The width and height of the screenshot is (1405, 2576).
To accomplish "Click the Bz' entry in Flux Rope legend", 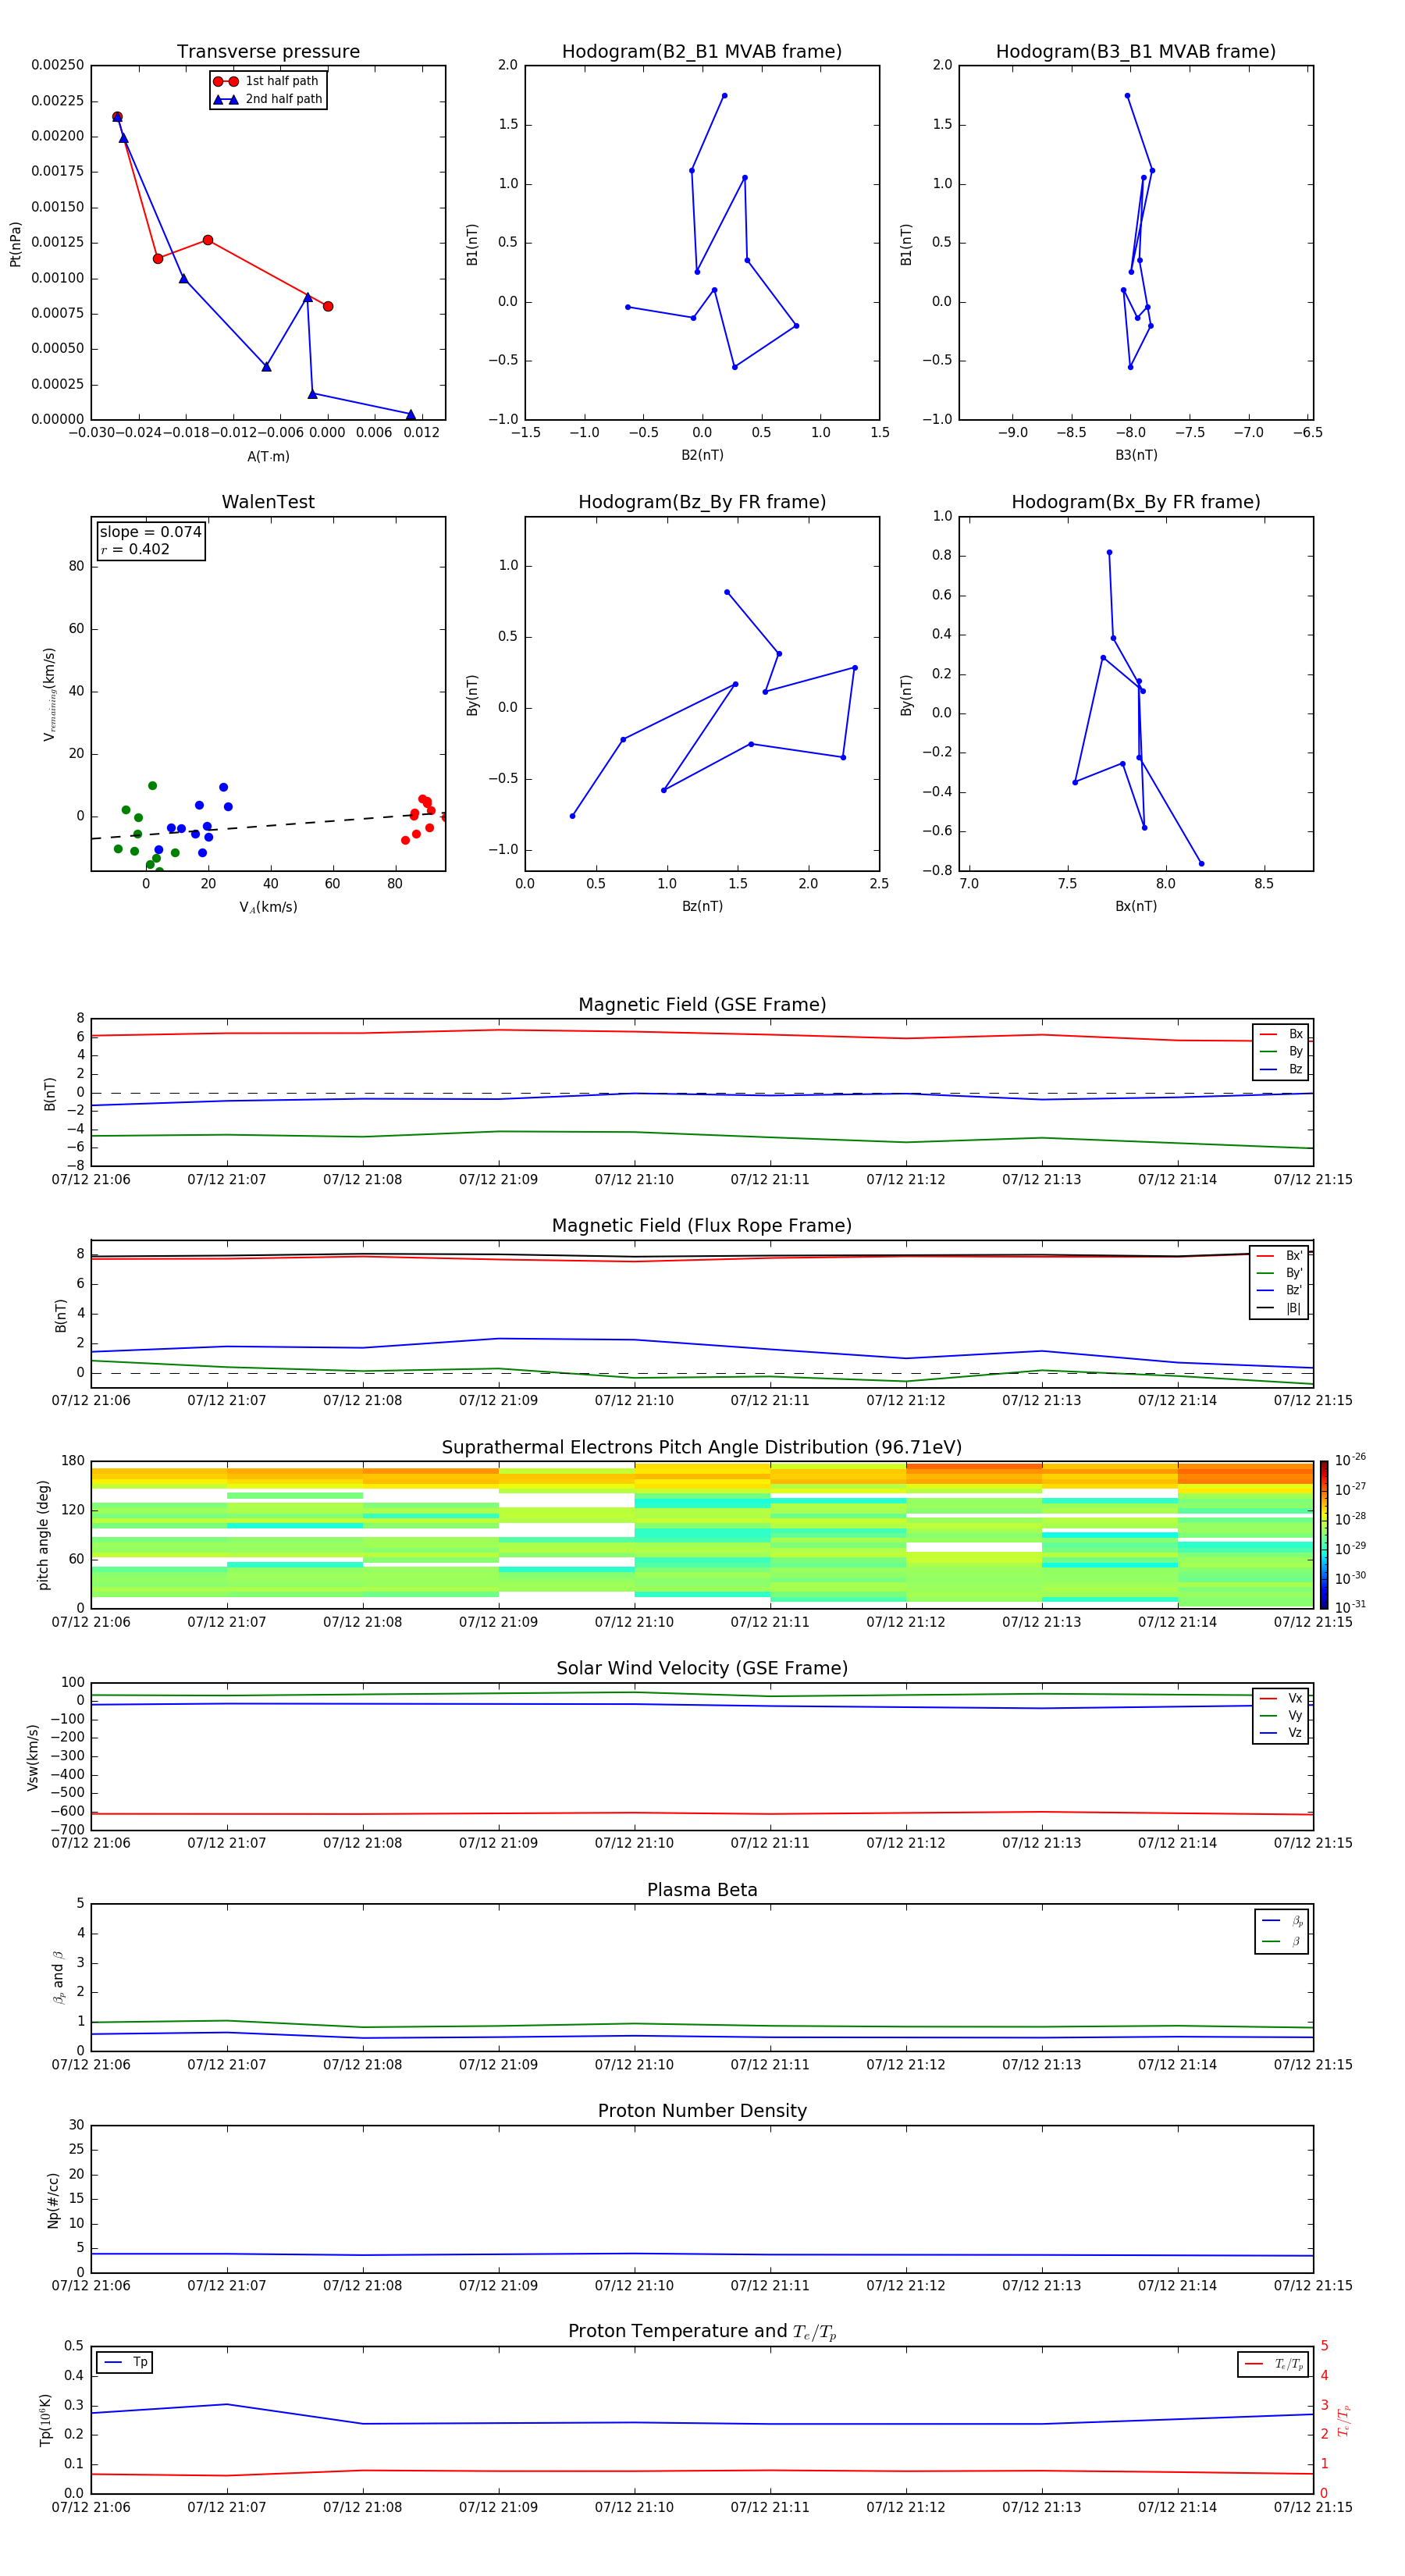I will point(1280,1290).
